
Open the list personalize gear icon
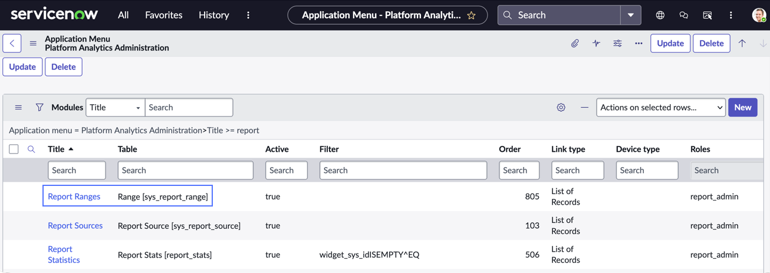coord(561,108)
